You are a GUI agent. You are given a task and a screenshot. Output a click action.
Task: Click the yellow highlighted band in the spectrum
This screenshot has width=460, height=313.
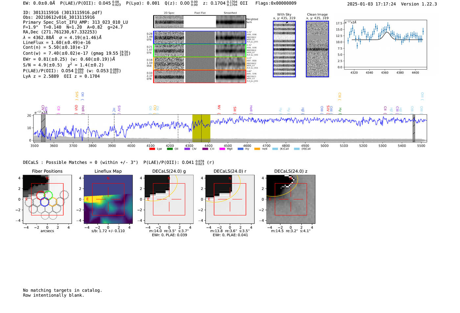click(x=201, y=128)
